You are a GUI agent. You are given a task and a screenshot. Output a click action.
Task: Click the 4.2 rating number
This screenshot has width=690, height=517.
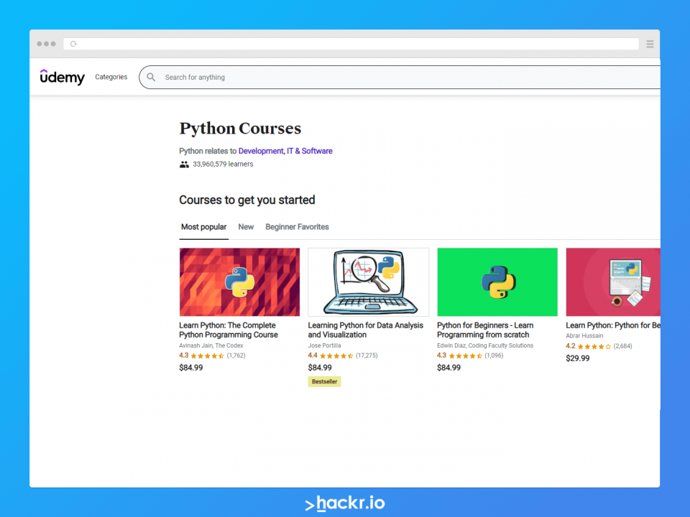[570, 346]
